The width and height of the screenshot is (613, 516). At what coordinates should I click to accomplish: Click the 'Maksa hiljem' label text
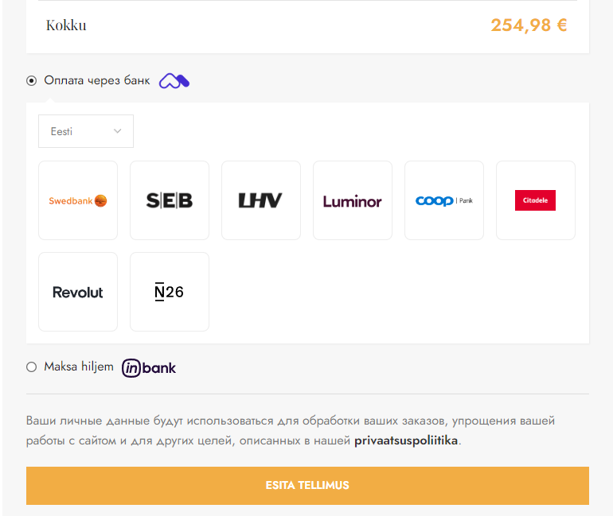[79, 367]
